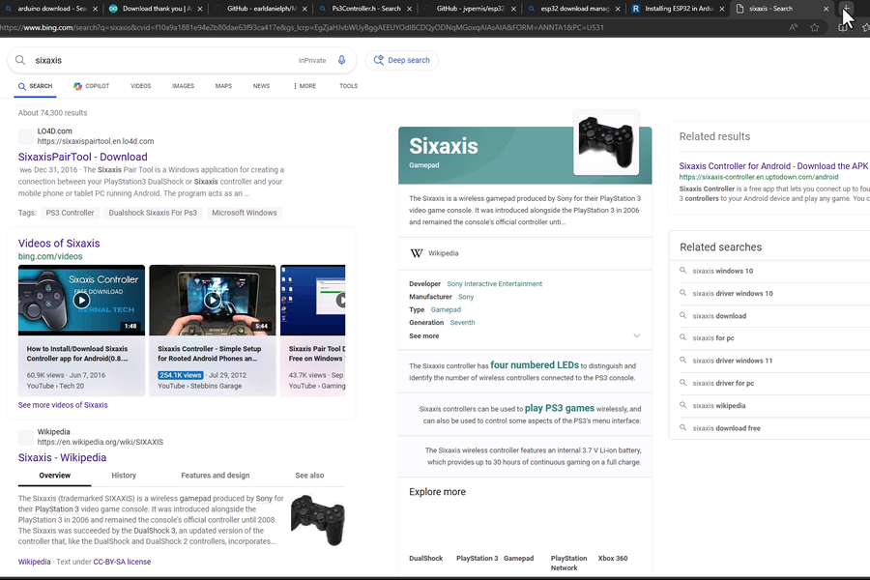870x580 pixels.
Task: Open the CC-BY-SA license link
Action: coord(122,562)
